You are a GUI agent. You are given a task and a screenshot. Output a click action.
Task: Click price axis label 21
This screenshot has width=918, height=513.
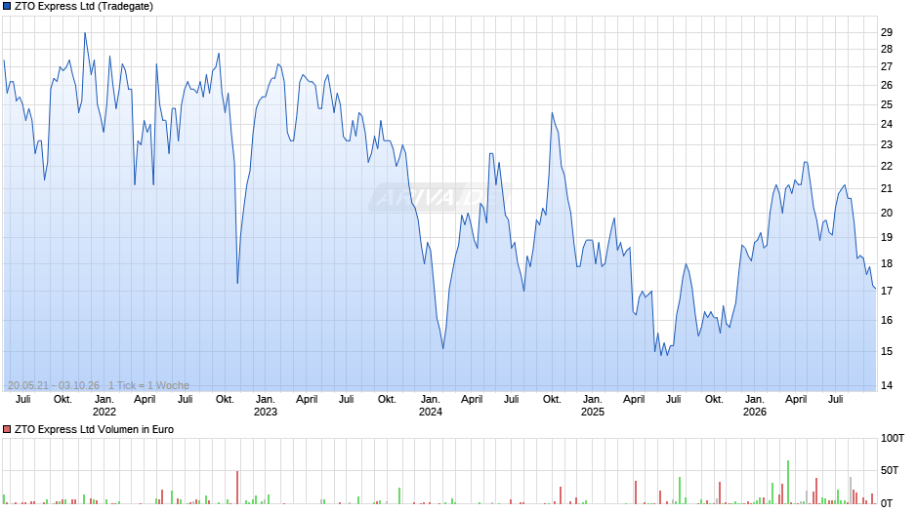887,188
